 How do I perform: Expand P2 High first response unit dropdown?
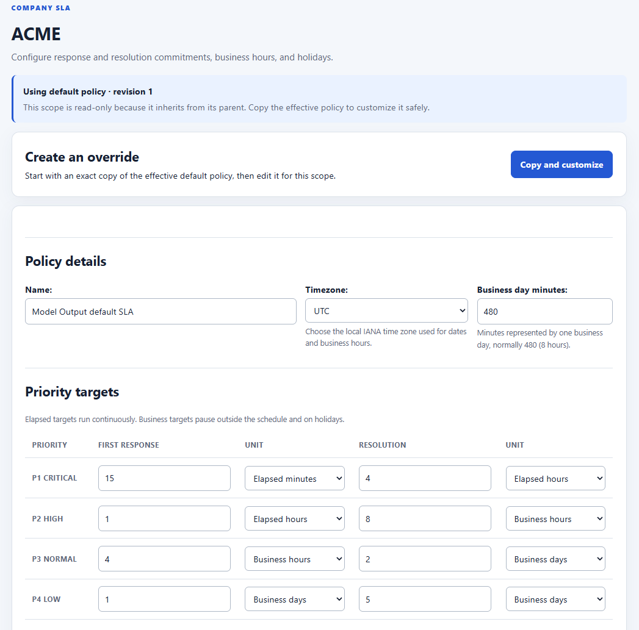[294, 518]
